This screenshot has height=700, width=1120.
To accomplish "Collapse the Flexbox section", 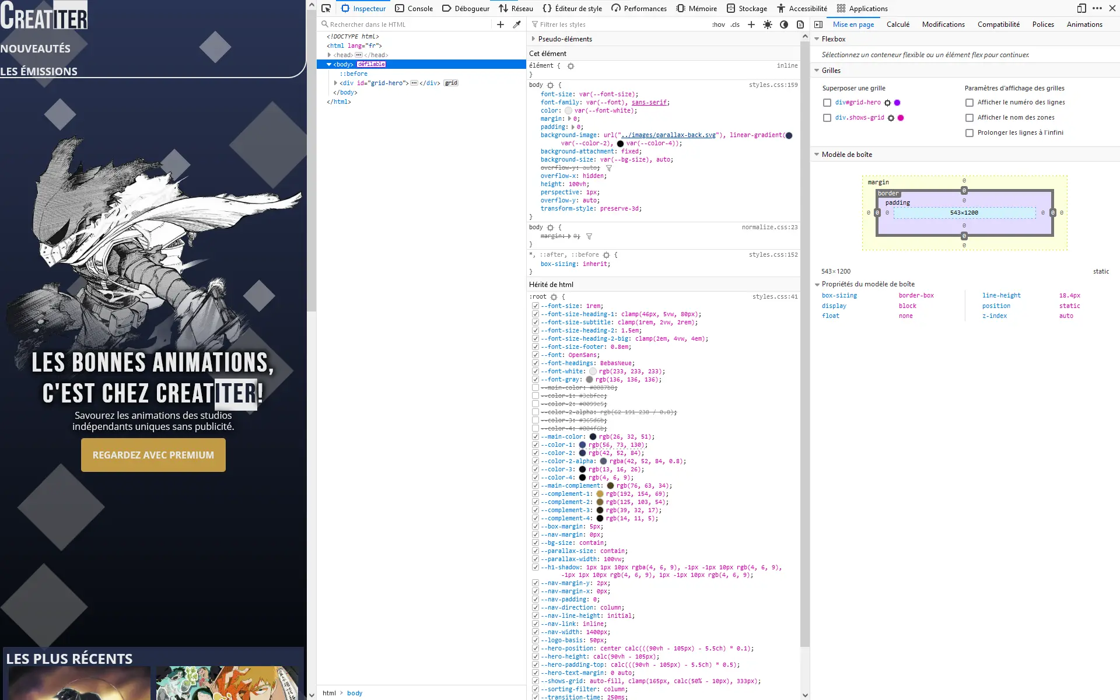I will [817, 39].
